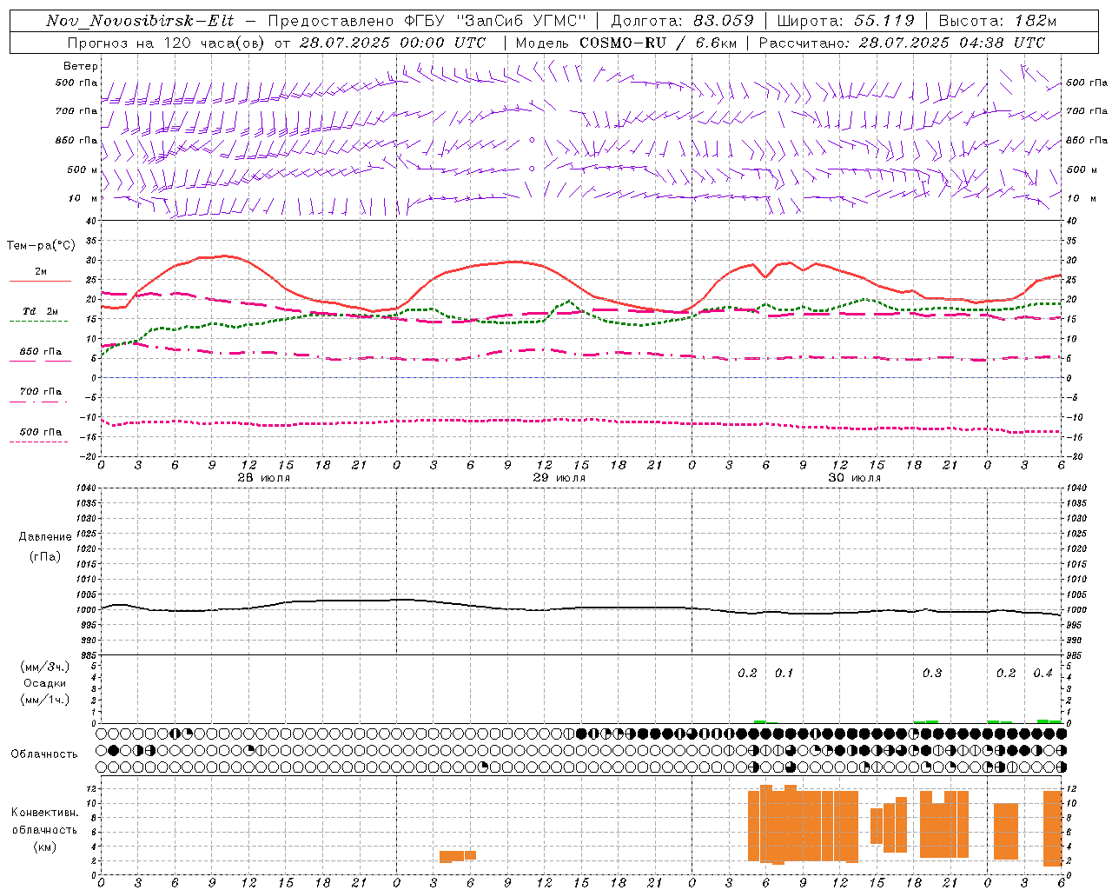The height and width of the screenshot is (890, 1112).
Task: Click the 'Давление' pressure panel label
Action: coord(44,537)
